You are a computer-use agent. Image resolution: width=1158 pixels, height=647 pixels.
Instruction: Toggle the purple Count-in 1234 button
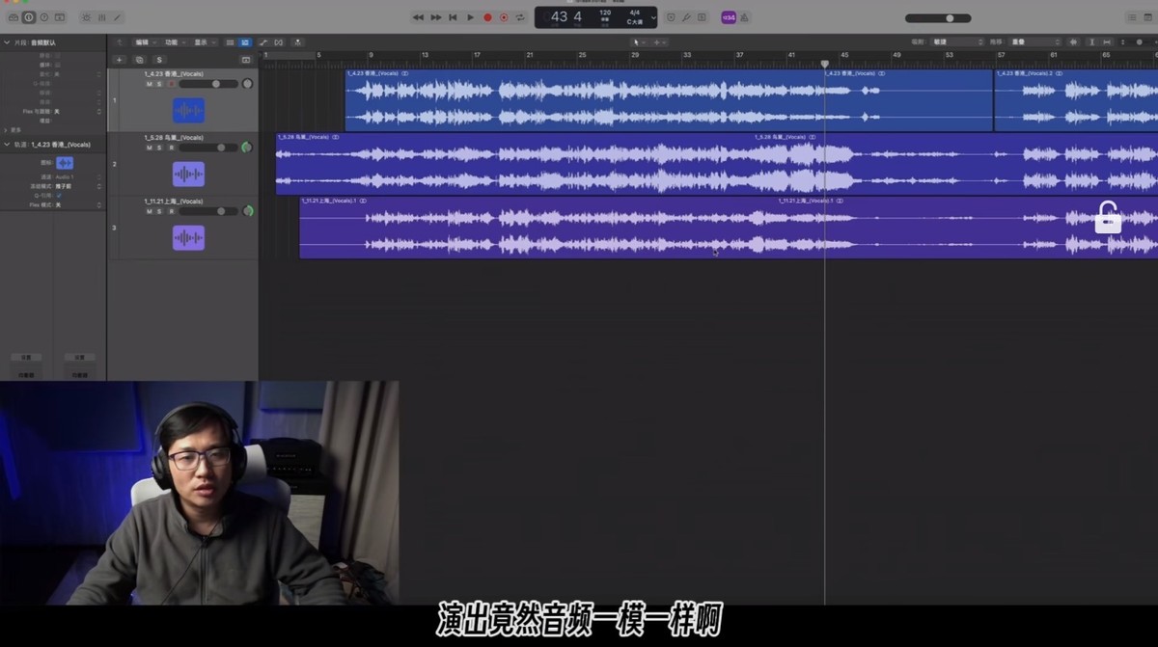pos(729,17)
